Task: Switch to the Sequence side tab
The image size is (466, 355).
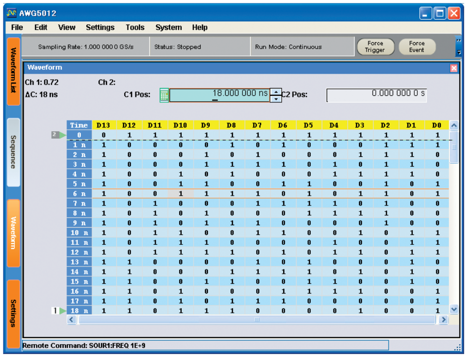Action: pyautogui.click(x=14, y=152)
